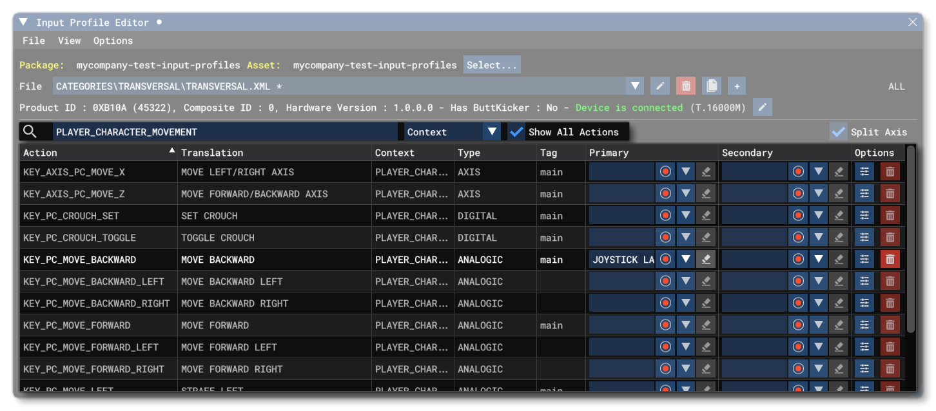
Task: Start binding capture for KEY_PC_MOVE_BACKWARD primary
Action: click(x=665, y=259)
